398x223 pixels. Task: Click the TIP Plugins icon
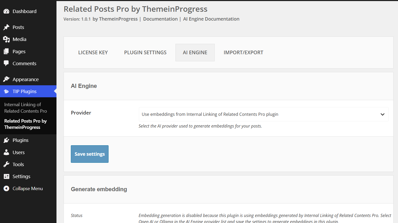[x=6, y=91]
